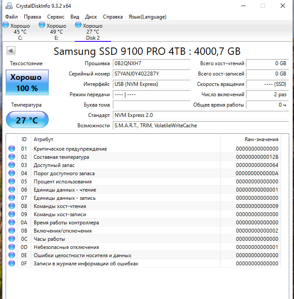Image resolution: width=294 pixels, height=299 pixels.
Task: Click the Всего хост-записей value 0 GB
Action: [268, 74]
